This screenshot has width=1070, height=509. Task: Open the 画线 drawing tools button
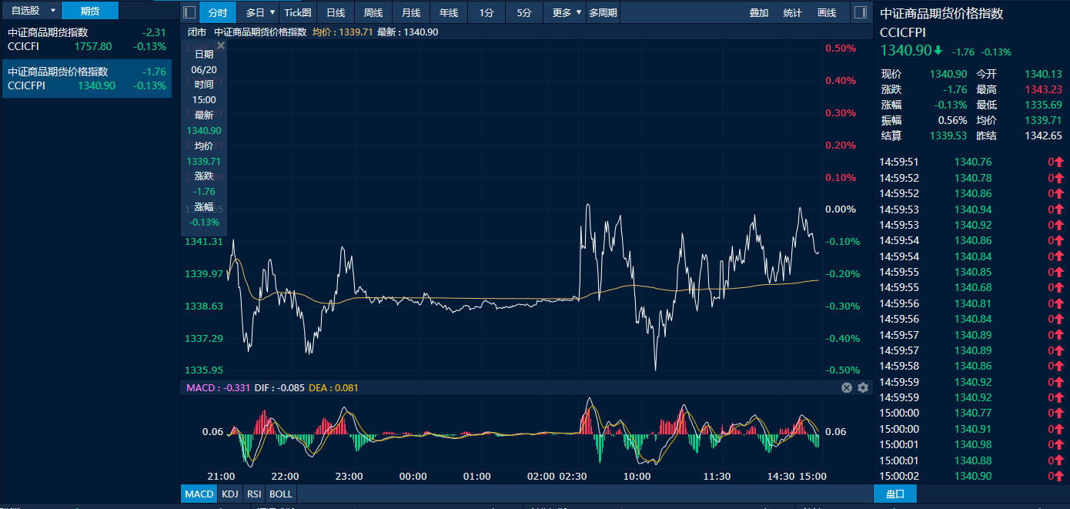827,12
